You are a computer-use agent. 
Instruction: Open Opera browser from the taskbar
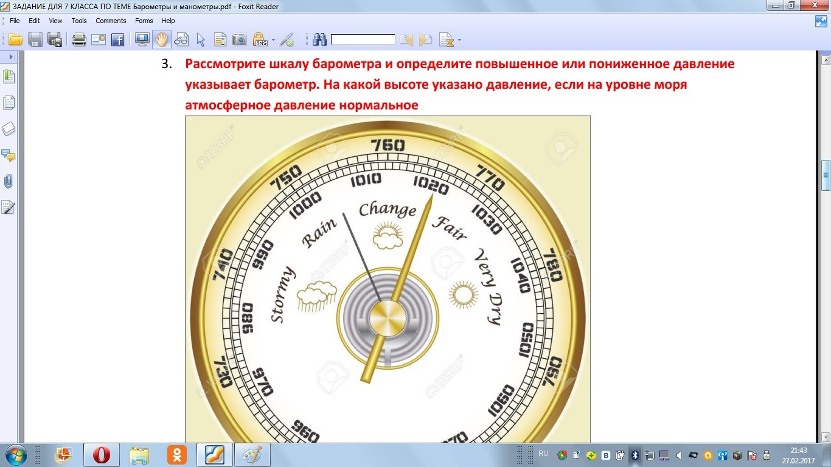(101, 455)
